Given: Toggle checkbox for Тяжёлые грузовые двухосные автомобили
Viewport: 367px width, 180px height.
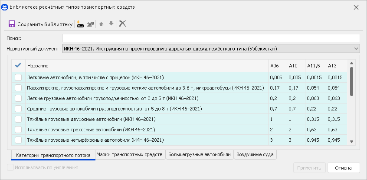Looking at the screenshot, I should (18, 119).
